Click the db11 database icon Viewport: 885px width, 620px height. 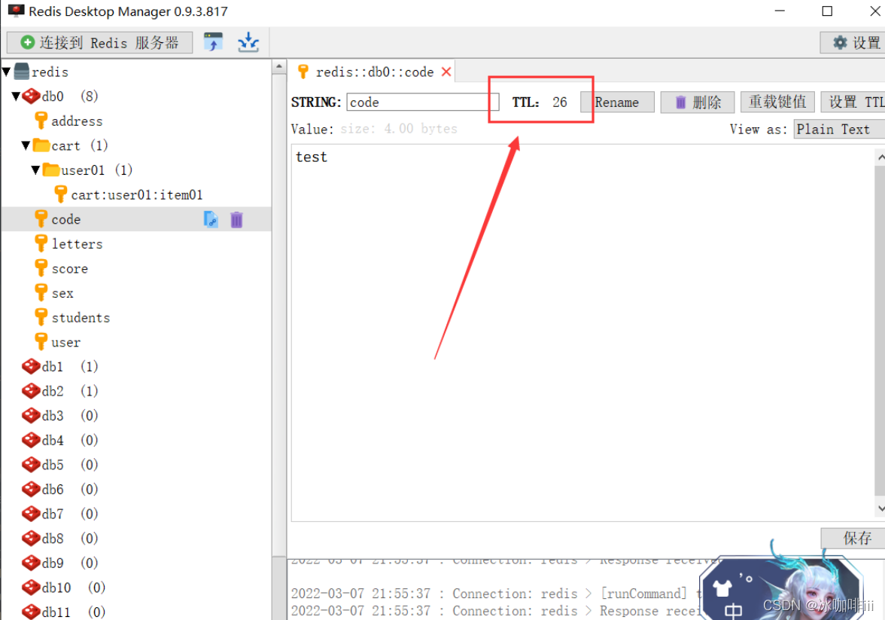pyautogui.click(x=31, y=612)
